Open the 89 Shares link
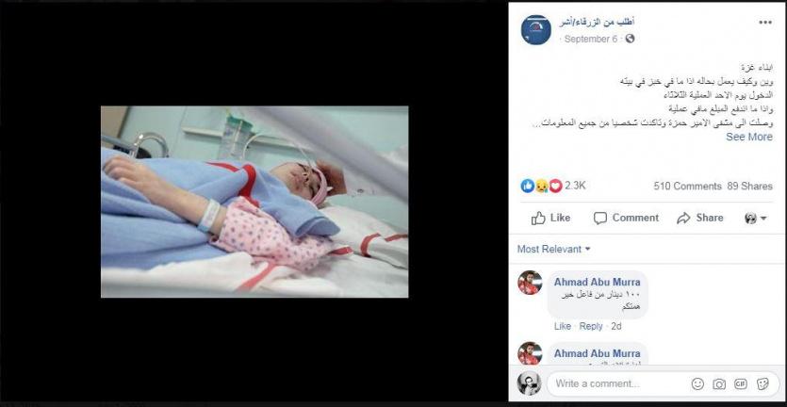This screenshot has height=407, width=787. click(x=750, y=187)
